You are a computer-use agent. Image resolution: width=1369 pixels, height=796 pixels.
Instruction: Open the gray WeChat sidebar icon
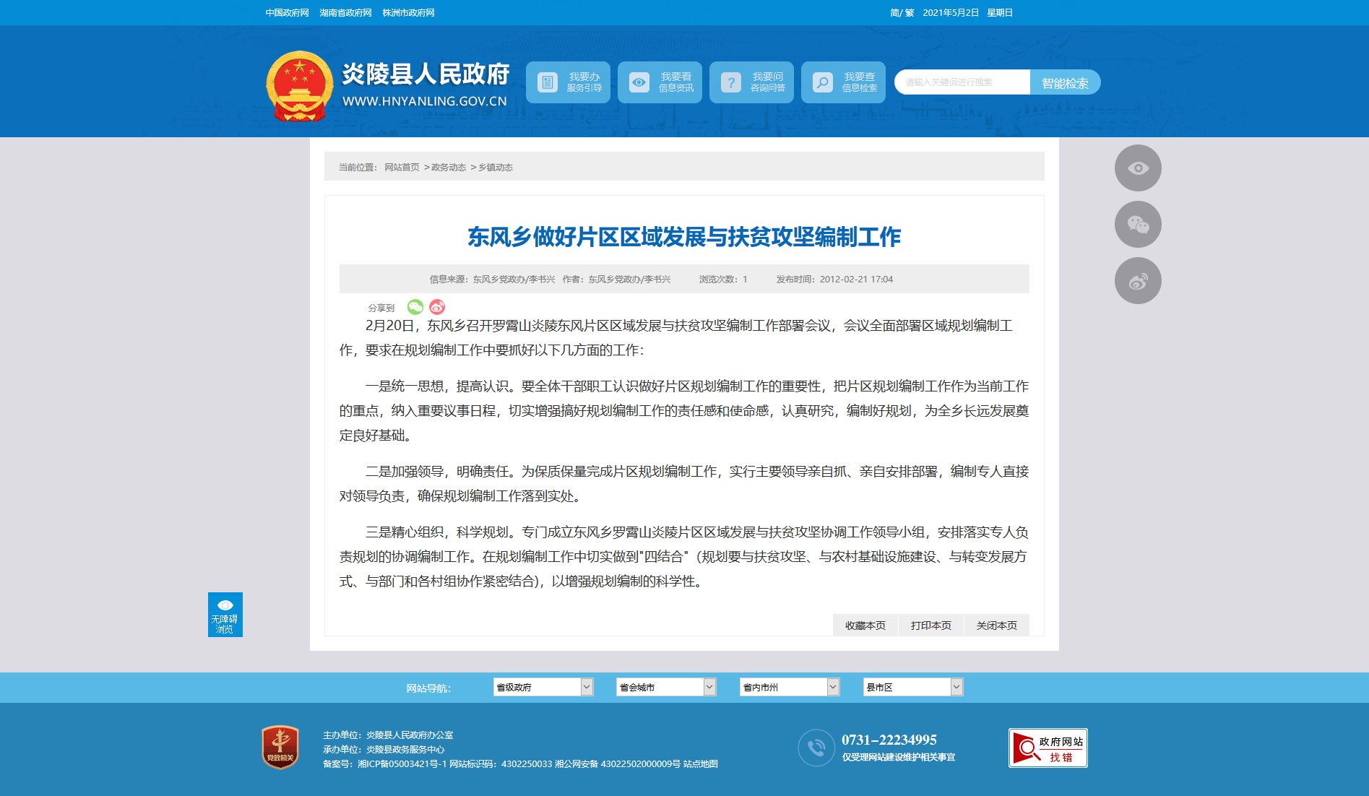click(1138, 225)
